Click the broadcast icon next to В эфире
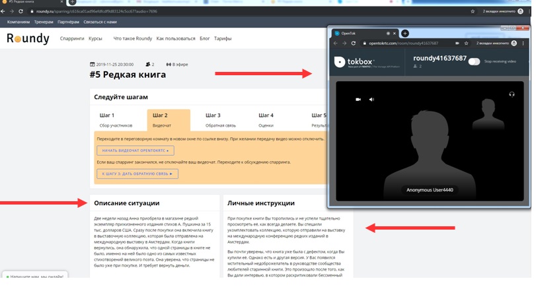Viewport: 536px width, 287px height. coord(169,64)
